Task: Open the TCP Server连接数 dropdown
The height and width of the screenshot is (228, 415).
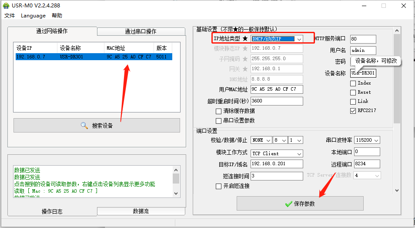Action: (367, 175)
